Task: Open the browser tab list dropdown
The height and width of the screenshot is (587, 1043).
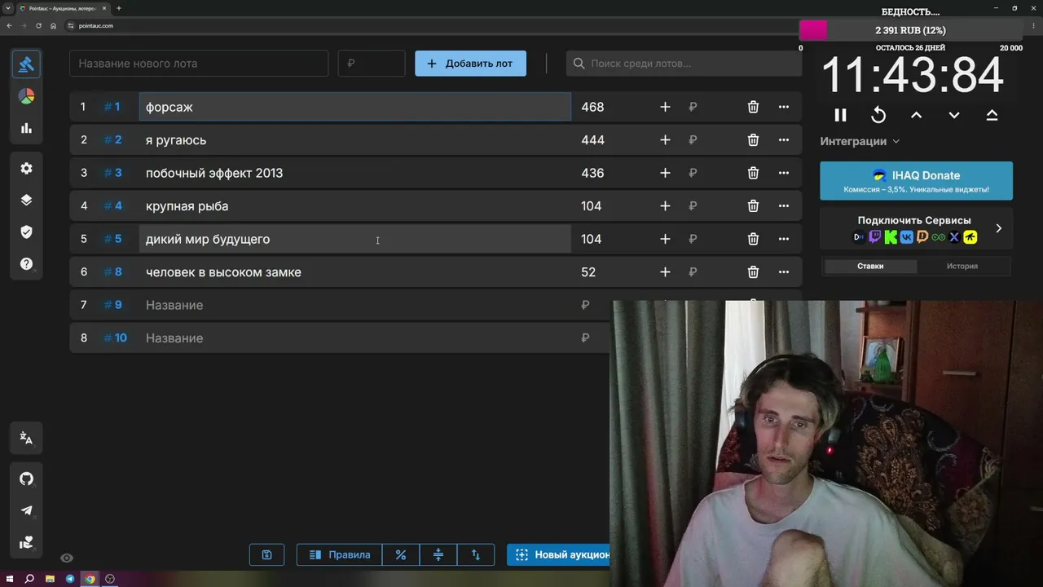Action: point(8,8)
